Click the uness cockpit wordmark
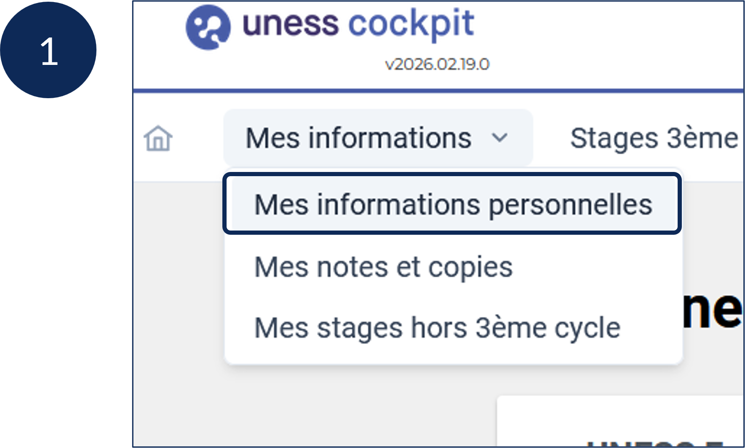 click(x=358, y=24)
